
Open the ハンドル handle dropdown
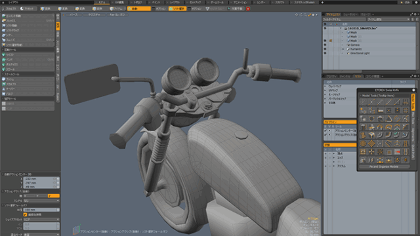41,201
